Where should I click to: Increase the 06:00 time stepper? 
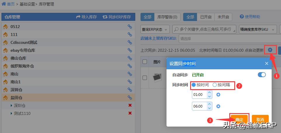point(209,104)
